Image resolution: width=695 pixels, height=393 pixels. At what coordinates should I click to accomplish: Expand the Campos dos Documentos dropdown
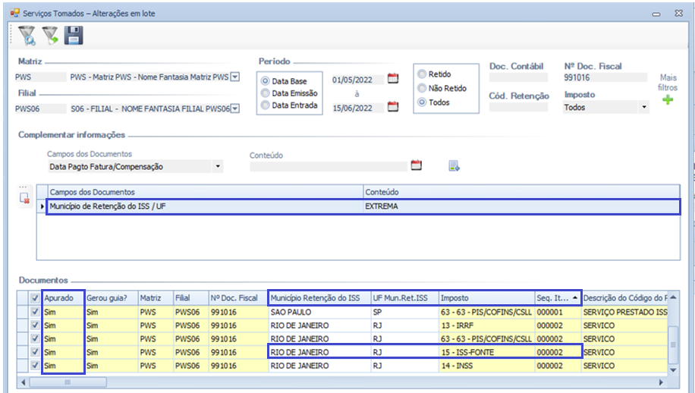pyautogui.click(x=218, y=166)
